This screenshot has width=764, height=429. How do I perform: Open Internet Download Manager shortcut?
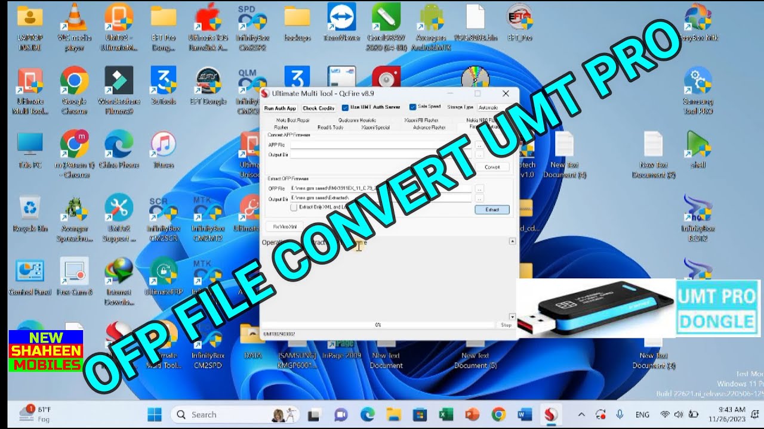coord(118,281)
